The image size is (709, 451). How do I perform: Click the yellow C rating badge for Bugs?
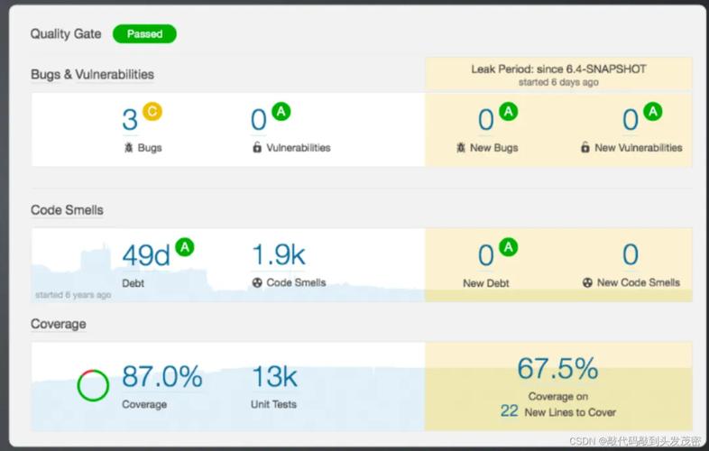click(x=152, y=112)
